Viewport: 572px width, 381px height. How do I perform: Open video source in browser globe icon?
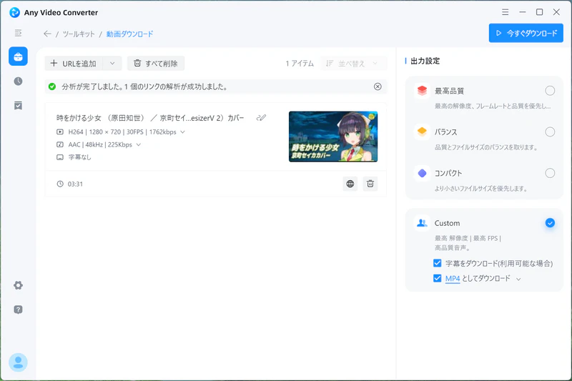pyautogui.click(x=350, y=184)
